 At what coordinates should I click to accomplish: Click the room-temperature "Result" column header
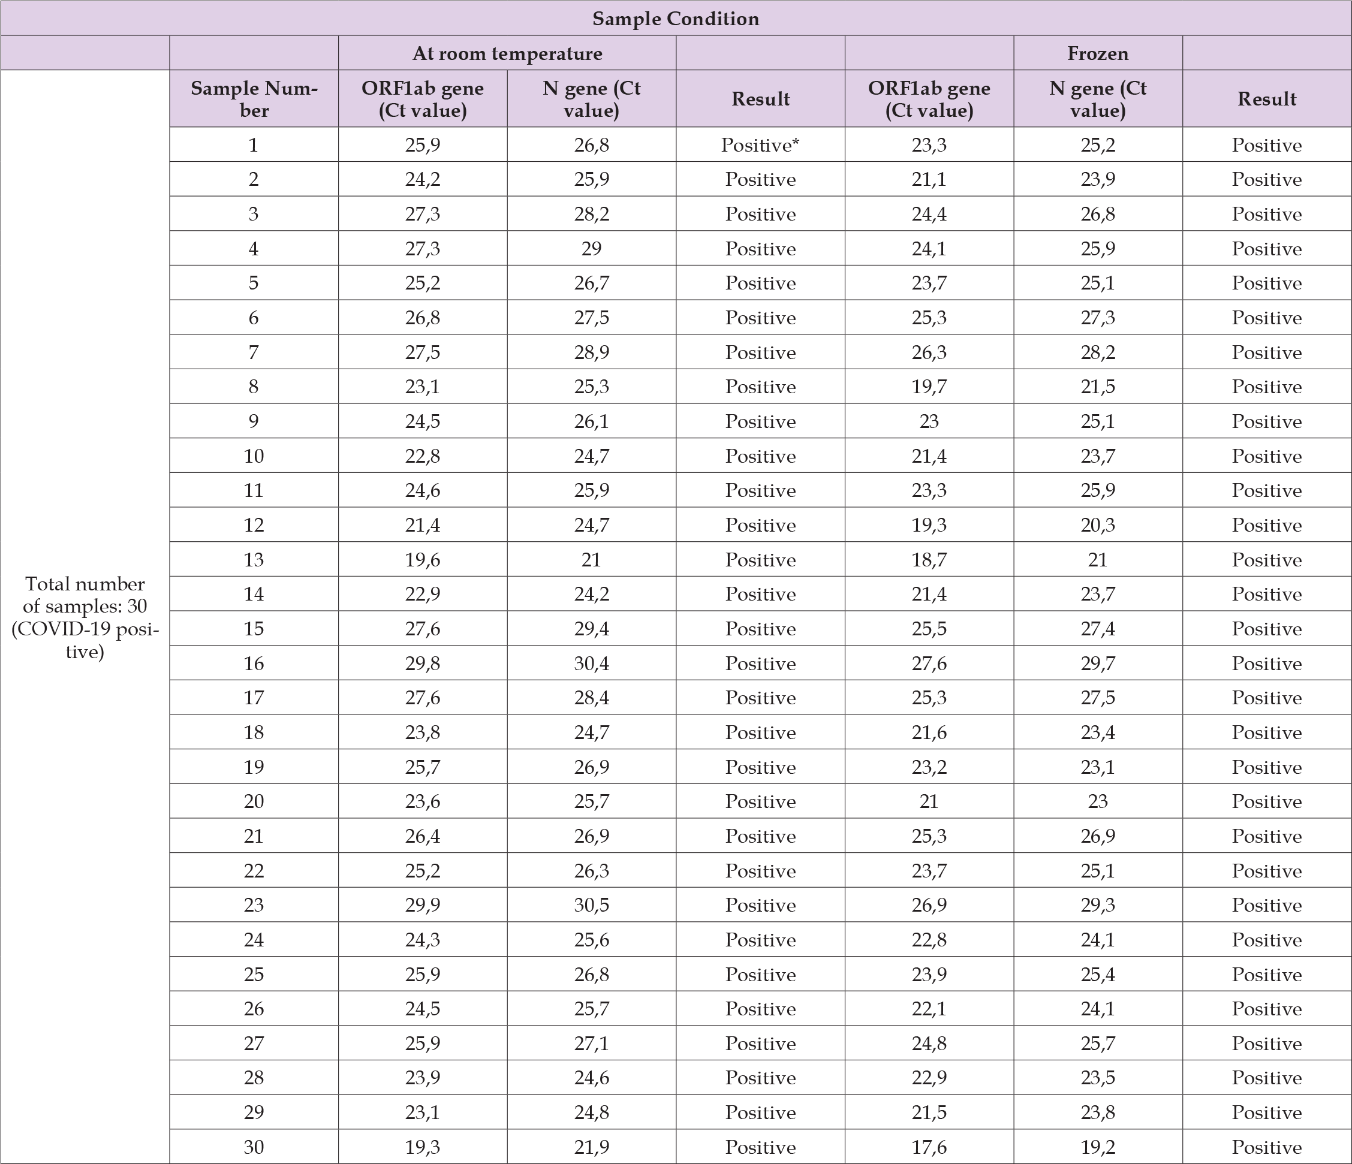point(760,98)
